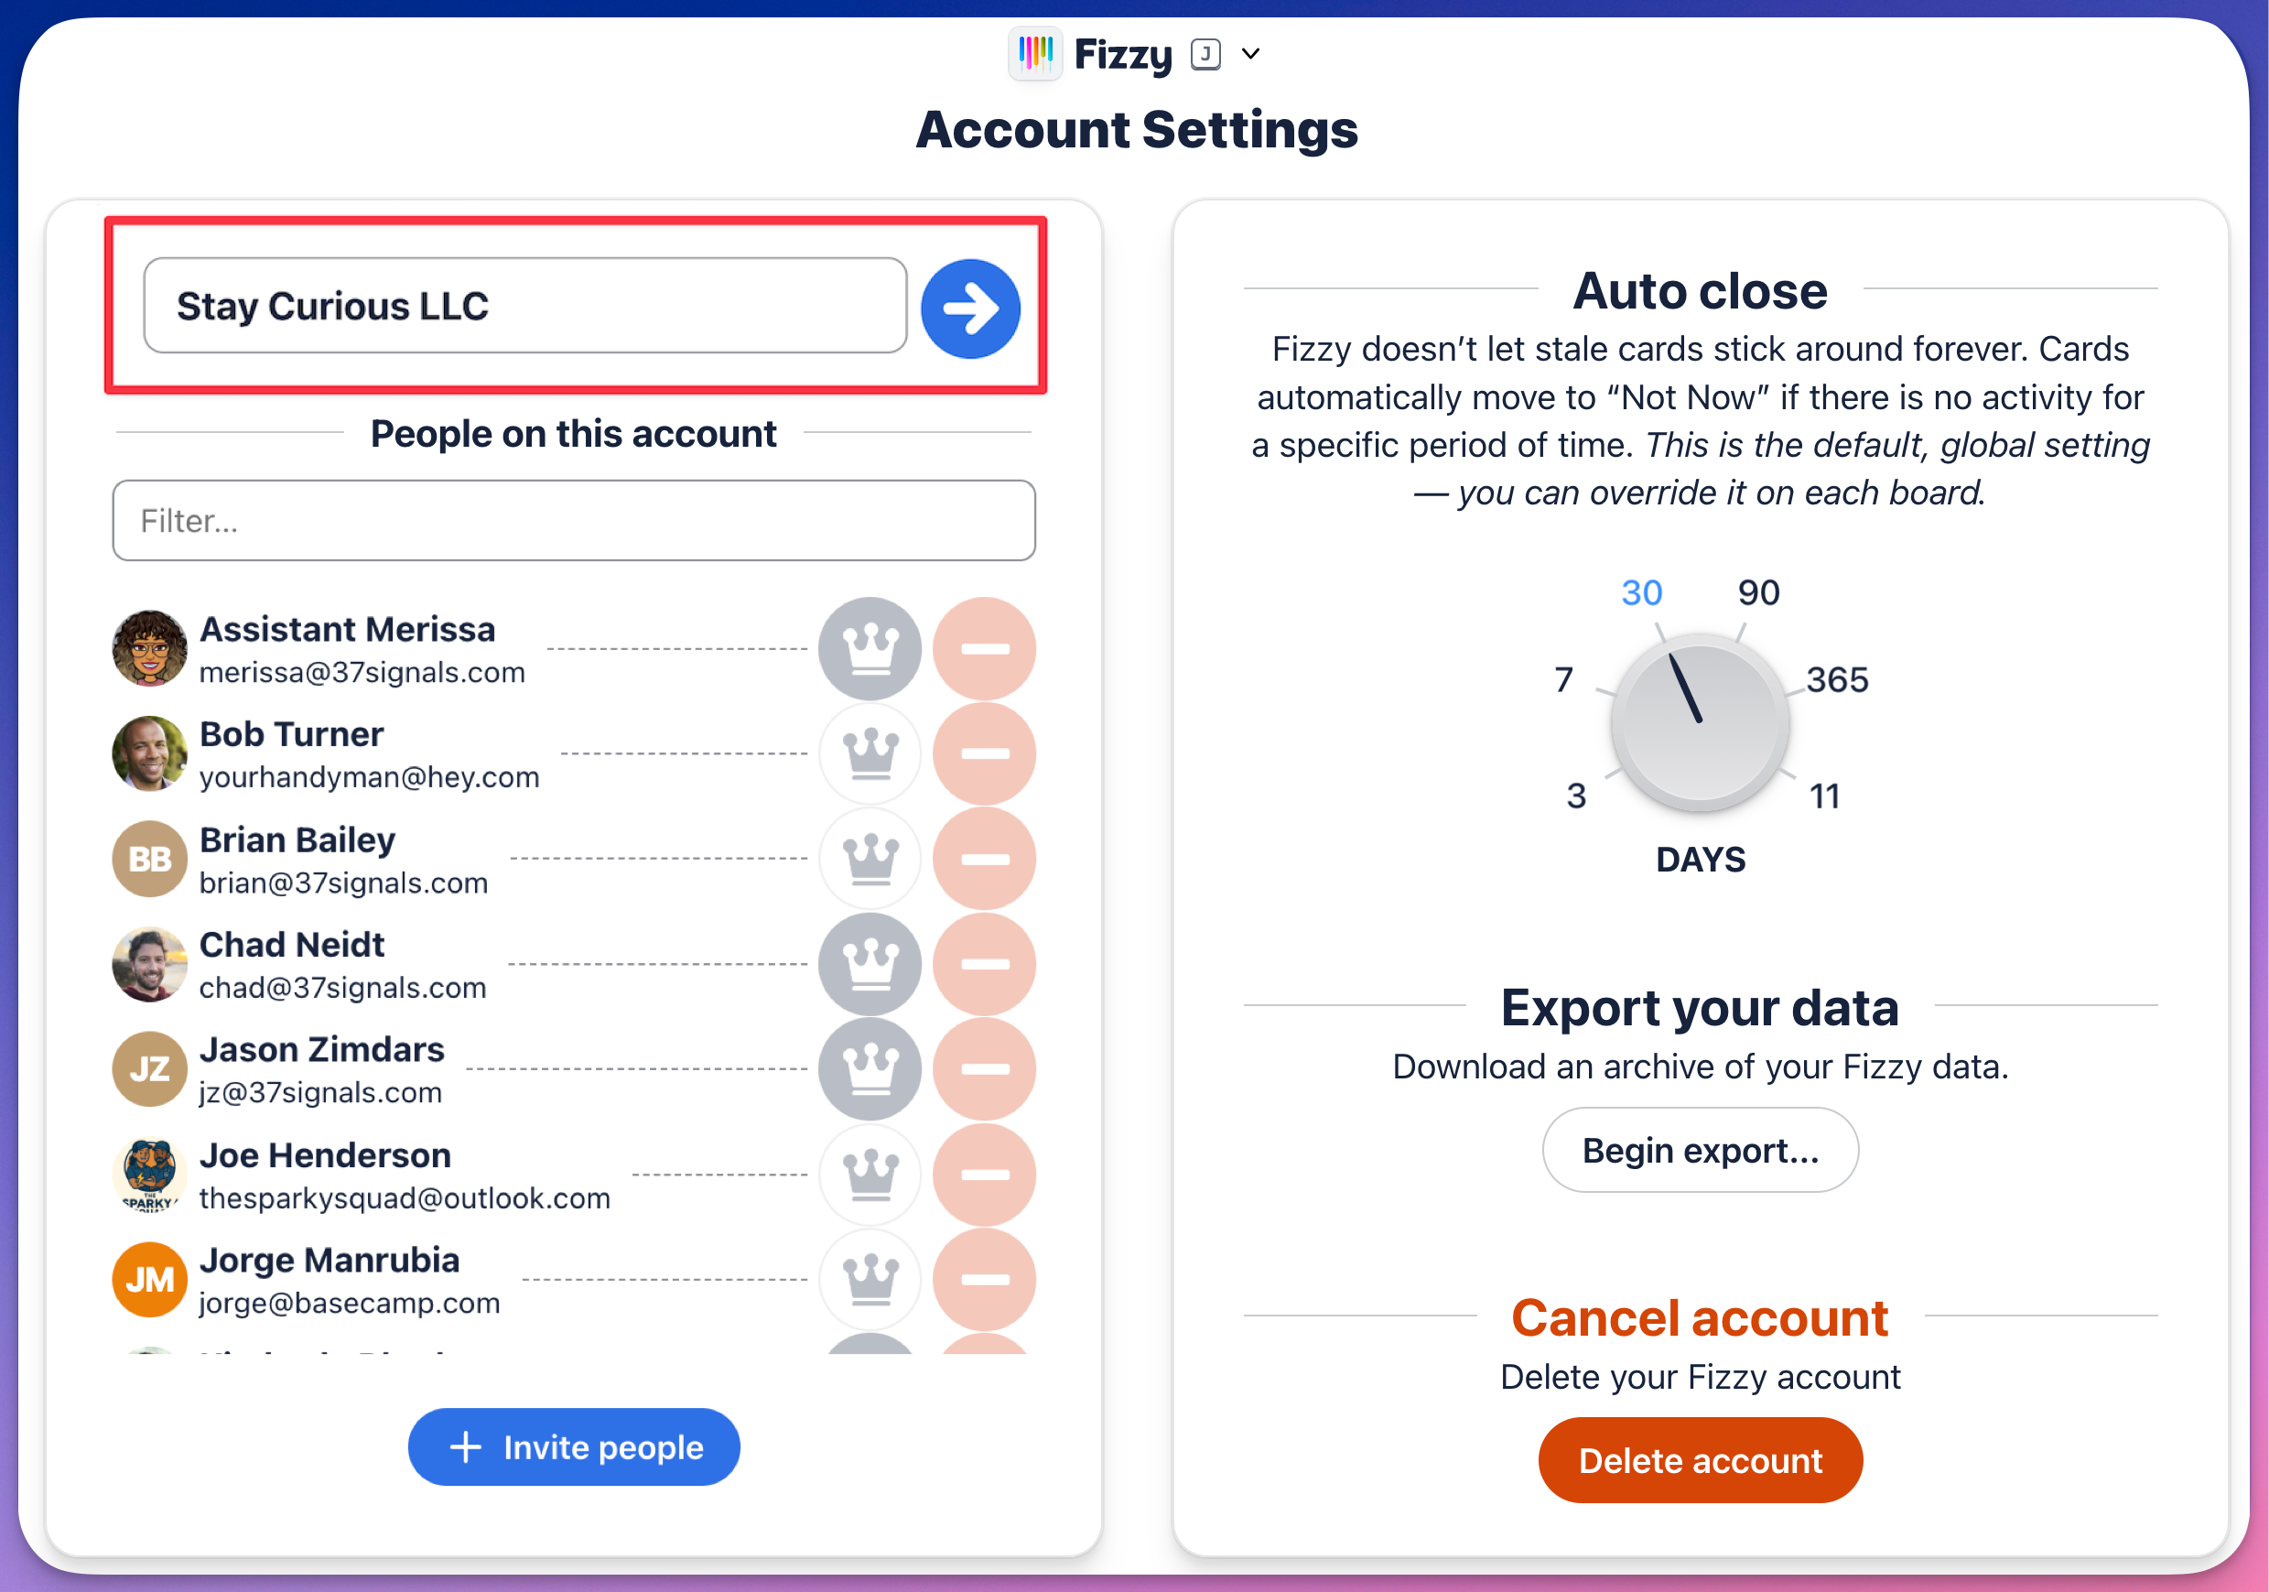Remove Joe Henderson from the account
2269x1592 pixels.
[984, 1175]
